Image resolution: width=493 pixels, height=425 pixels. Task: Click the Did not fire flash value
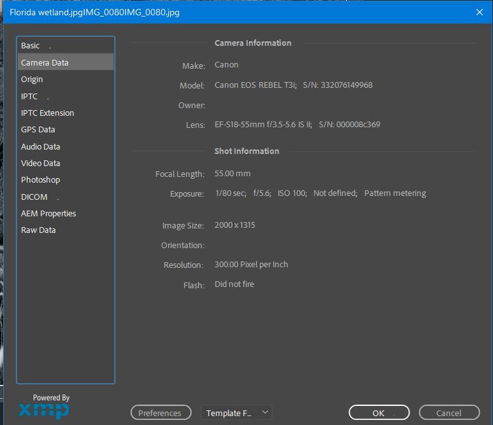[x=234, y=284]
